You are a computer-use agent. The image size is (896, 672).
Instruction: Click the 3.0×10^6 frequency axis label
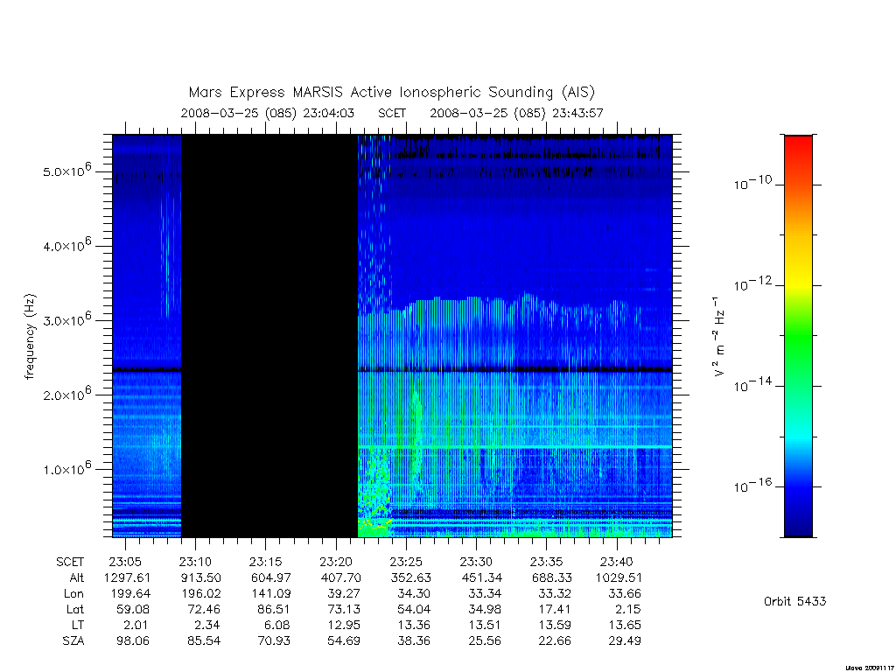click(66, 318)
